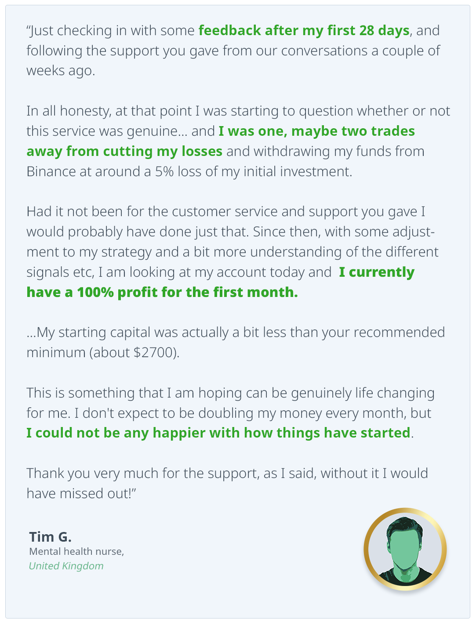Screen dimensions: 476x626
Task: Click the closing words have missed out
Action: (79, 493)
